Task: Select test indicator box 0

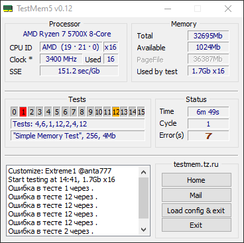Action: [x=14, y=112]
